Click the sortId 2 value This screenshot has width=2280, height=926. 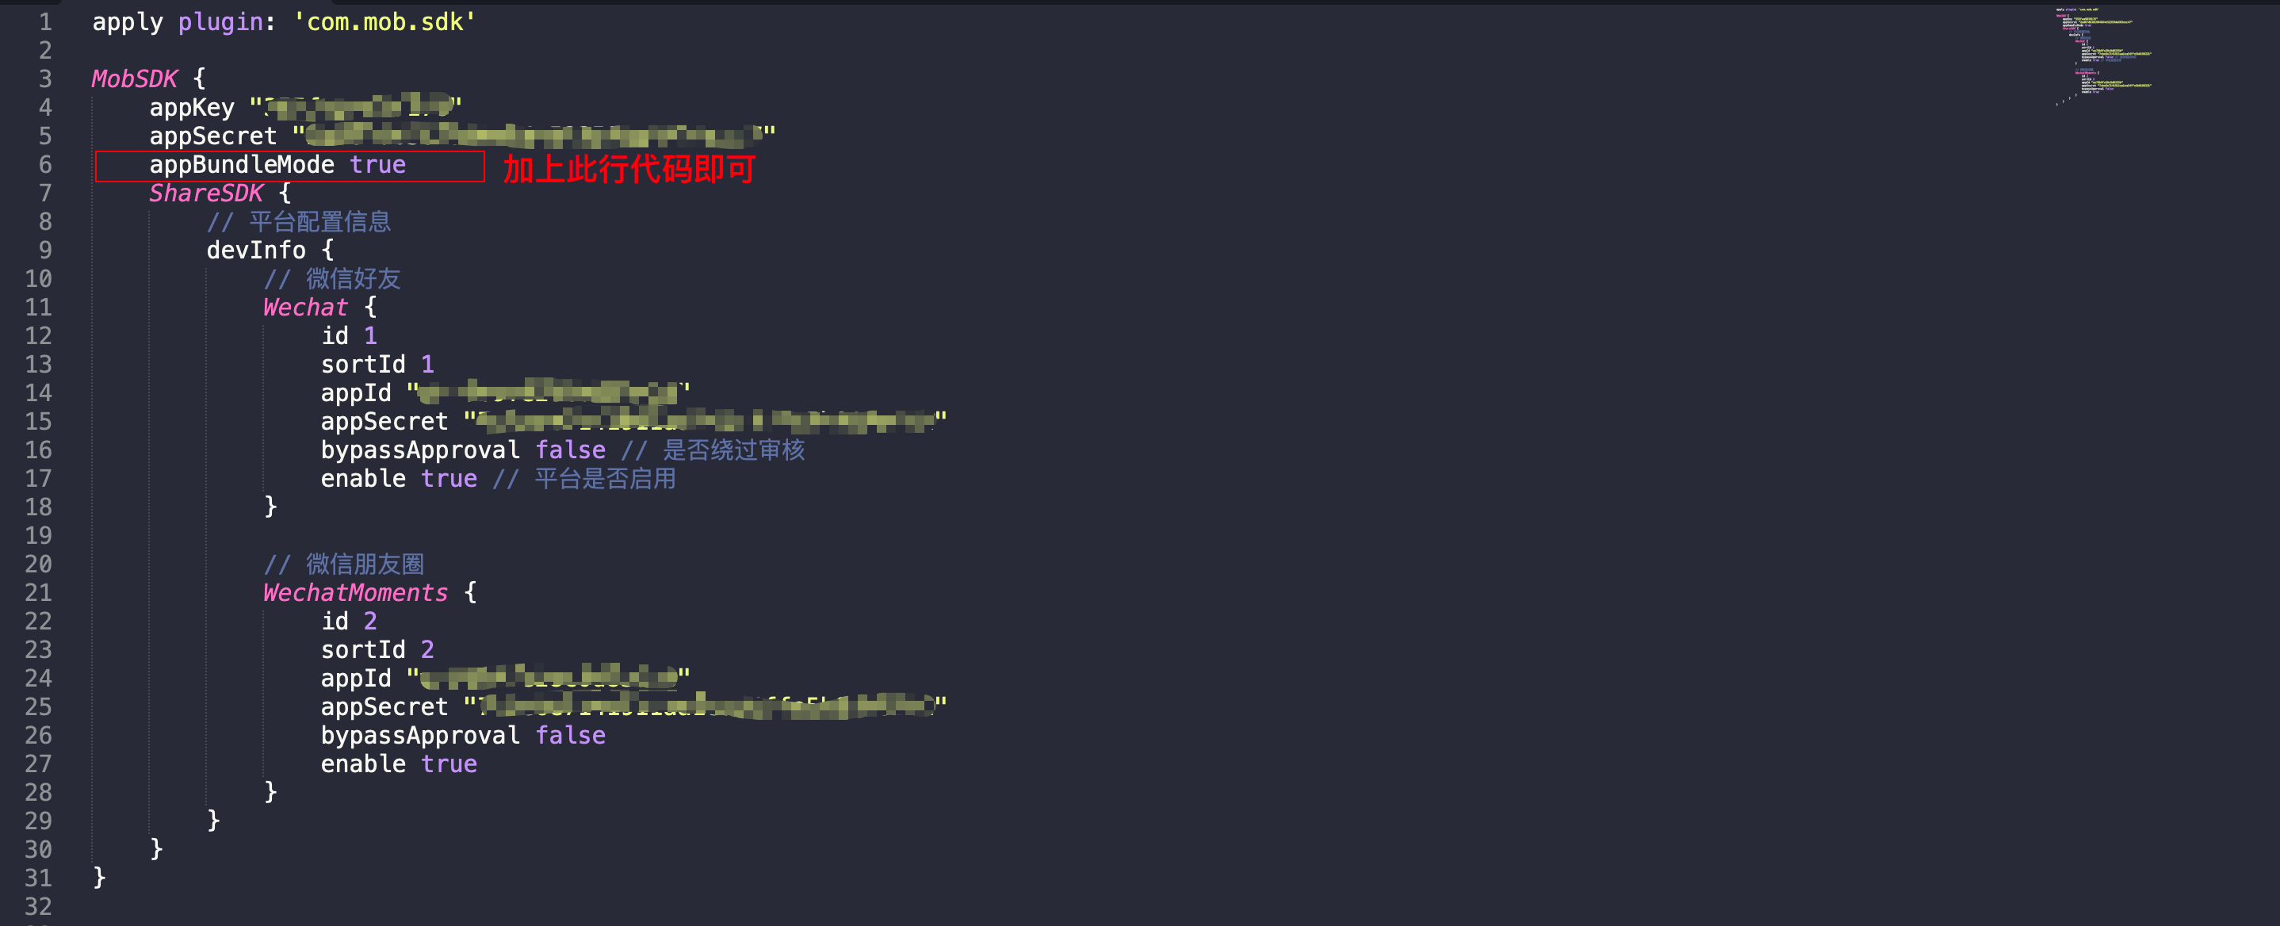[427, 650]
